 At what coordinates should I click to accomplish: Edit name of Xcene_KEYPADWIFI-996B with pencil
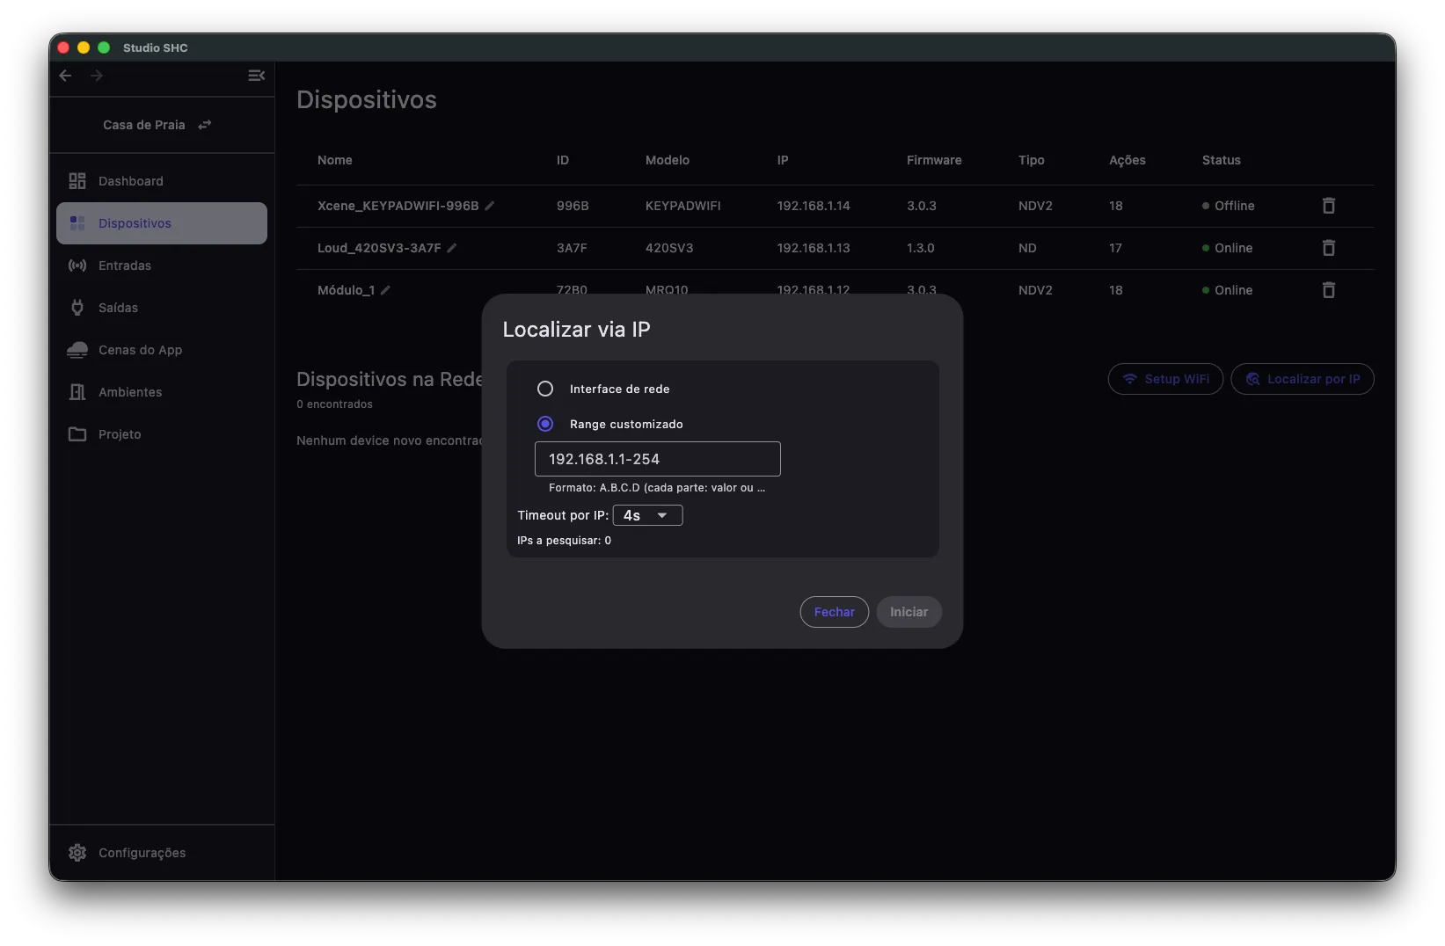490,206
